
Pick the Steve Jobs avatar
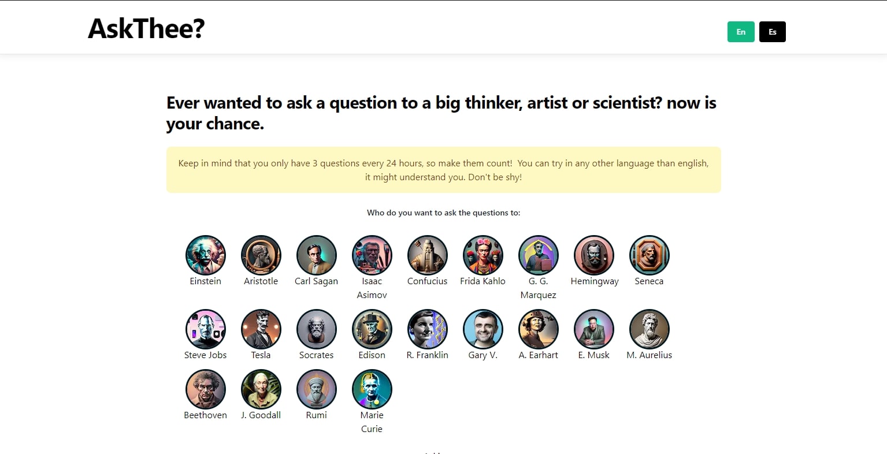pos(206,329)
